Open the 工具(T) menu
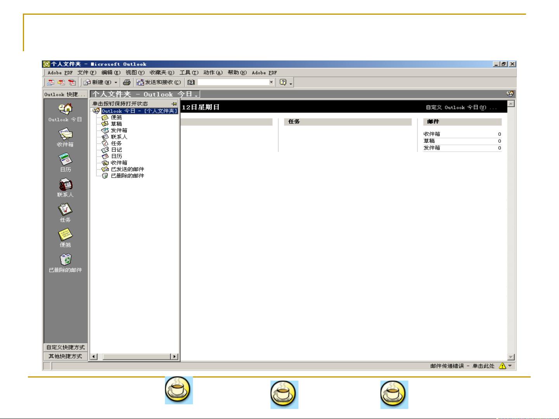559x419 pixels. pos(189,72)
